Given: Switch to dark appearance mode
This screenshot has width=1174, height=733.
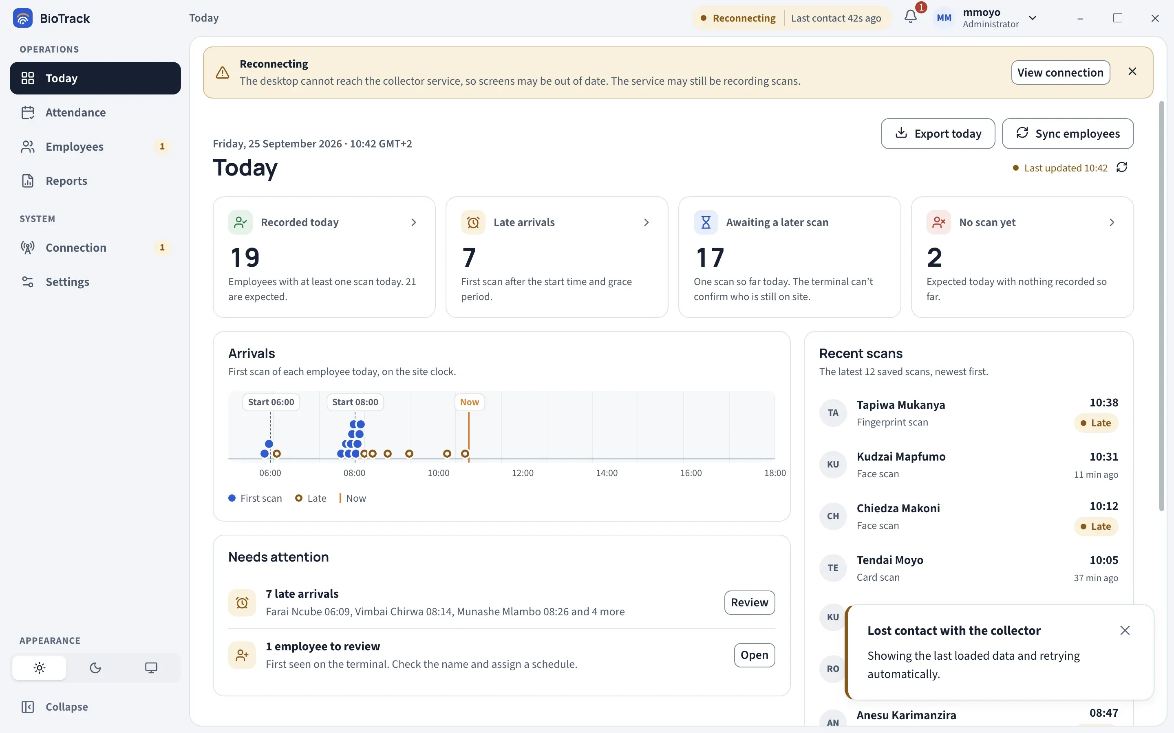Looking at the screenshot, I should tap(95, 668).
